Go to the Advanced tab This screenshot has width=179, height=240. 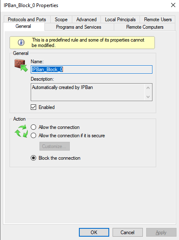[x=86, y=20]
